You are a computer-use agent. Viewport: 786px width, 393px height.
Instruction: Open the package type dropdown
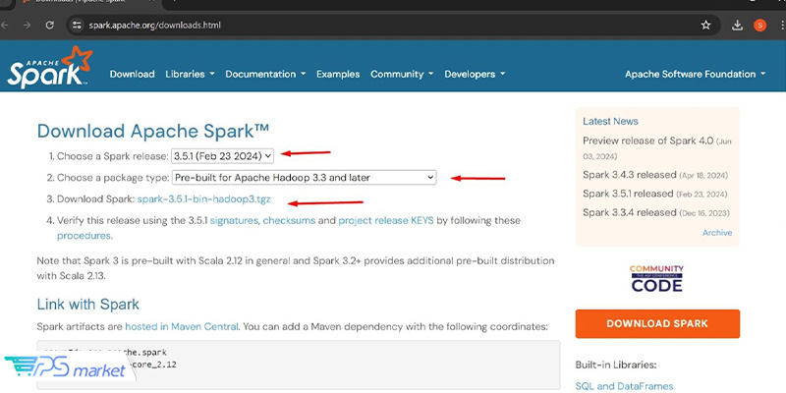pyautogui.click(x=305, y=178)
